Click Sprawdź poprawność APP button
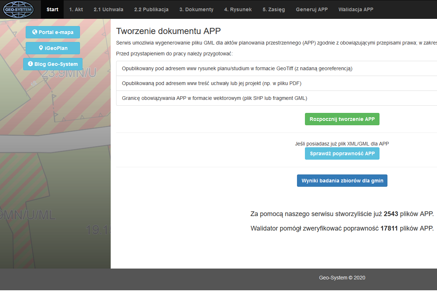437x308 pixels. click(342, 153)
